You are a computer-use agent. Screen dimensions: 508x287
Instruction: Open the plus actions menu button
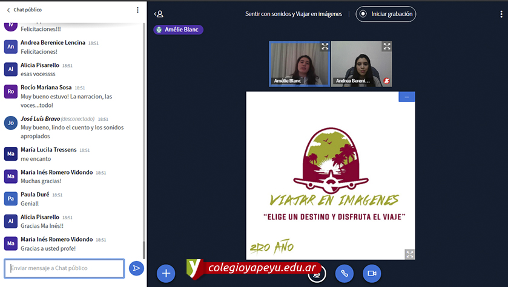[166, 273]
